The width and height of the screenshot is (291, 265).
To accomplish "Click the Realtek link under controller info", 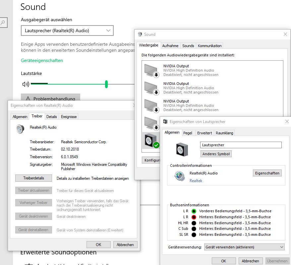I will point(196,181).
